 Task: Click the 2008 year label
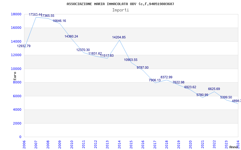[48, 144]
